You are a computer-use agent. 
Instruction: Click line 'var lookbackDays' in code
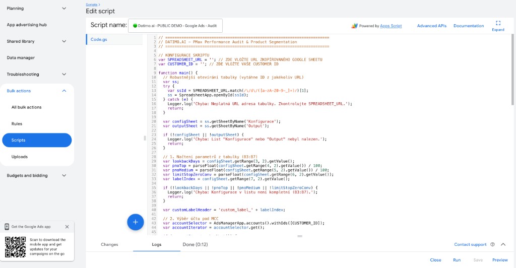[x=229, y=161]
